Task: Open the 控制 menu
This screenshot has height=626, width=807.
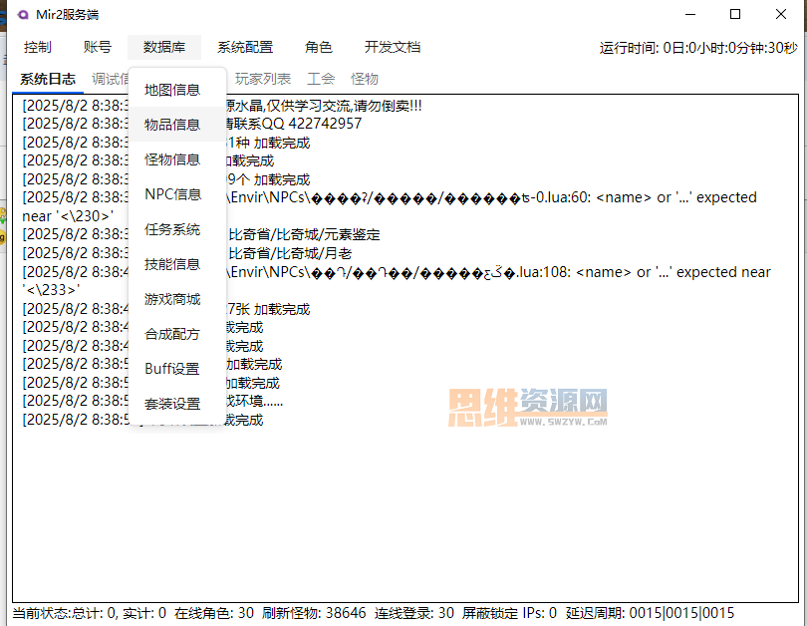Action: (38, 48)
